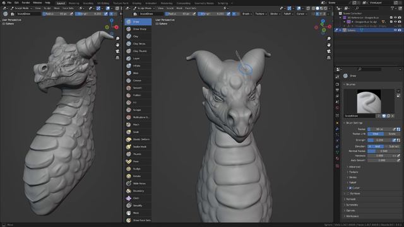
Task: Open the Help menu
Action: [48, 3]
